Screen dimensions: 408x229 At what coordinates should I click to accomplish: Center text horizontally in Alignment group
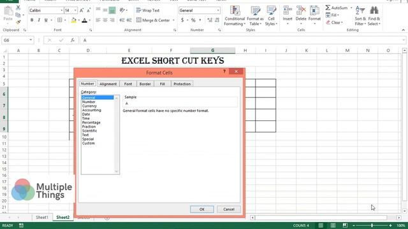105,20
